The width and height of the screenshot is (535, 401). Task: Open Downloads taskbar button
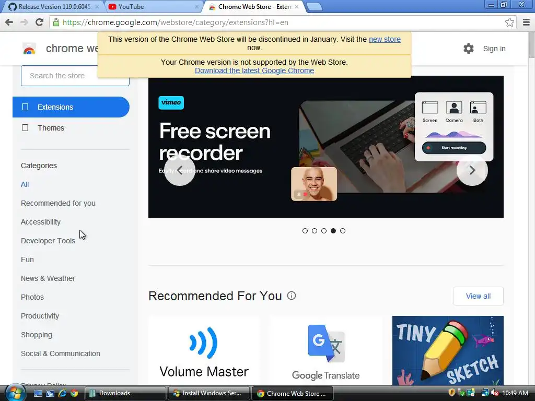[x=125, y=393]
